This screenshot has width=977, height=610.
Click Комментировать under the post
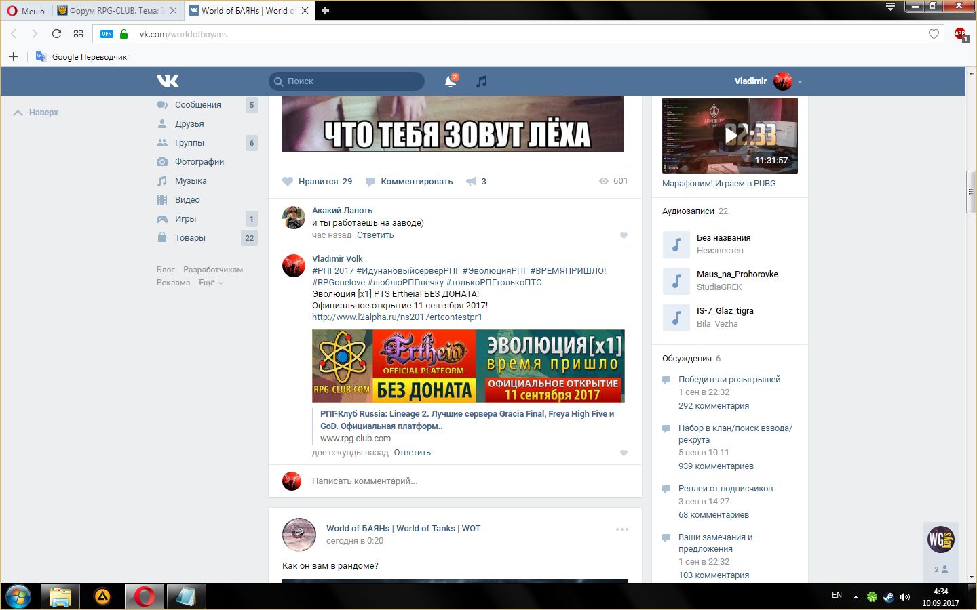[409, 182]
